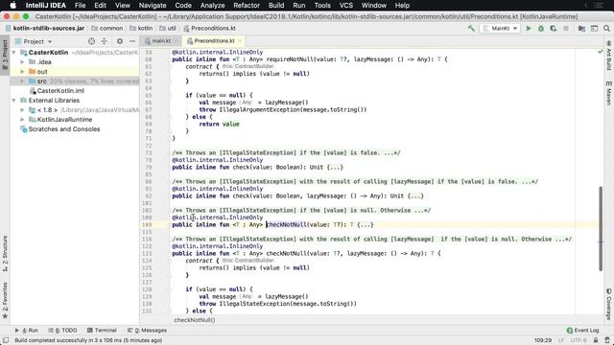Debug with the green bug icon
The image size is (614, 345).
click(541, 28)
